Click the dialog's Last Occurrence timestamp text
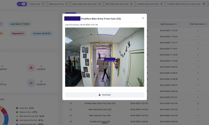 click(81, 25)
